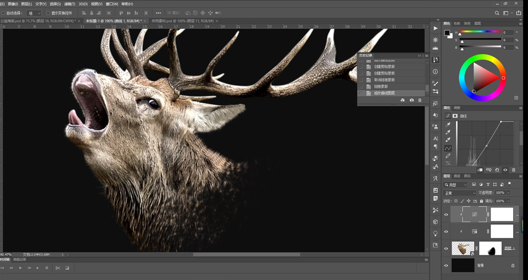Viewport: 528px width, 280px height.
Task: Create new snapshot camera icon in History
Action: 411,100
